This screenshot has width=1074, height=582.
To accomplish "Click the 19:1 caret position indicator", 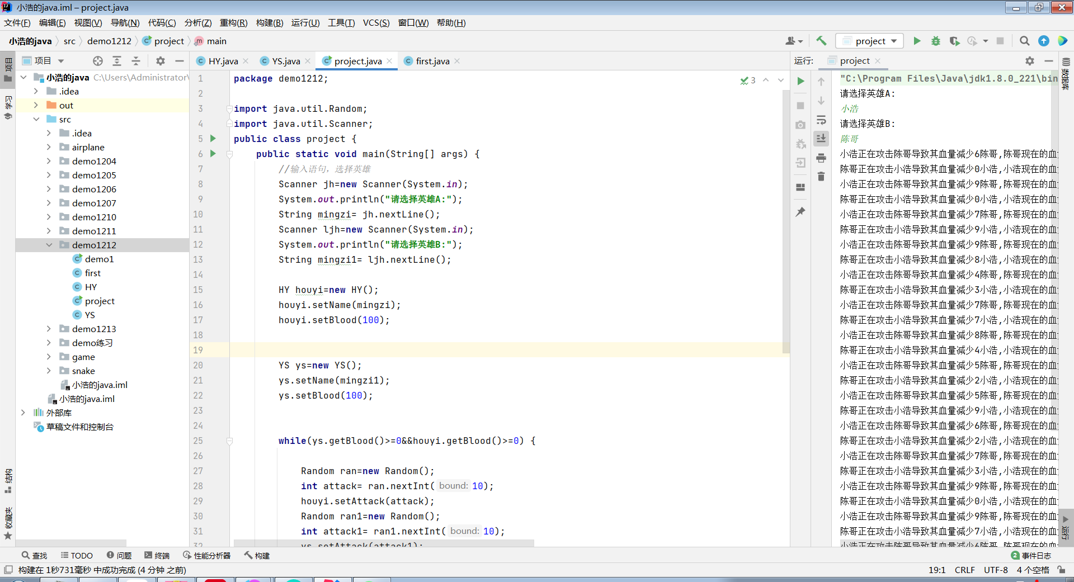I will coord(937,570).
